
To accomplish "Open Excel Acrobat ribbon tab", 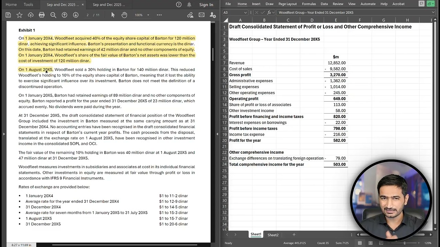I will [398, 4].
